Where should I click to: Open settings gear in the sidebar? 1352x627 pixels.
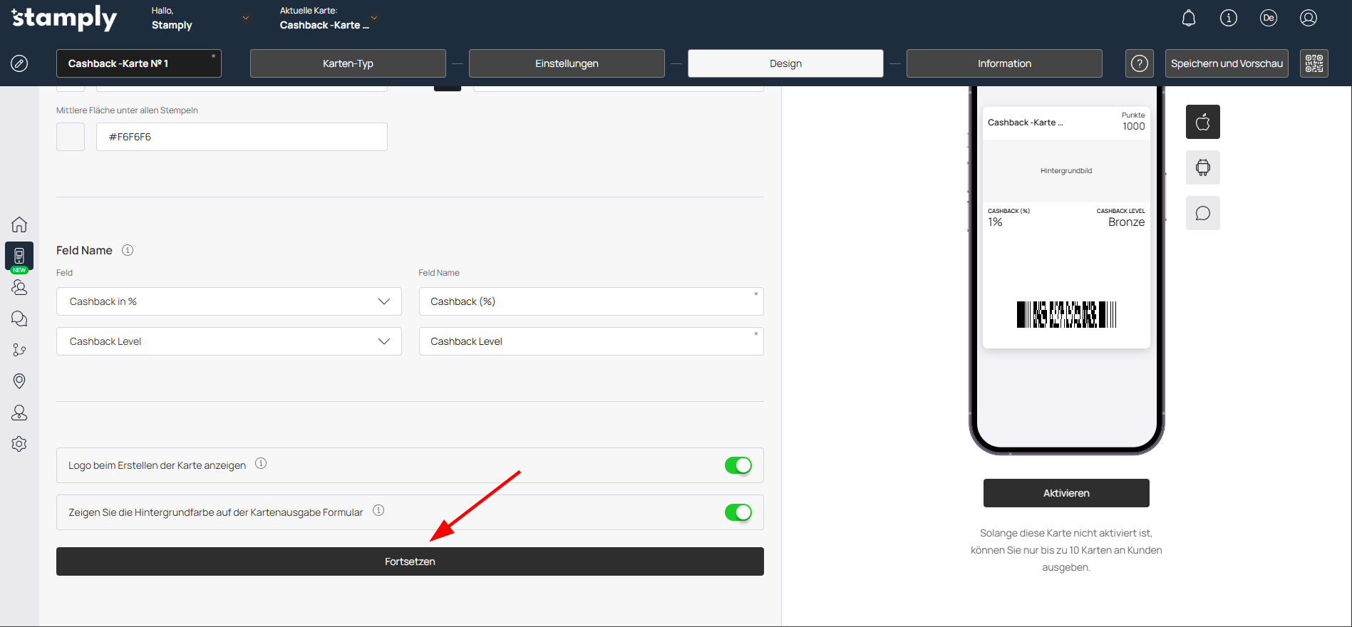coord(19,444)
